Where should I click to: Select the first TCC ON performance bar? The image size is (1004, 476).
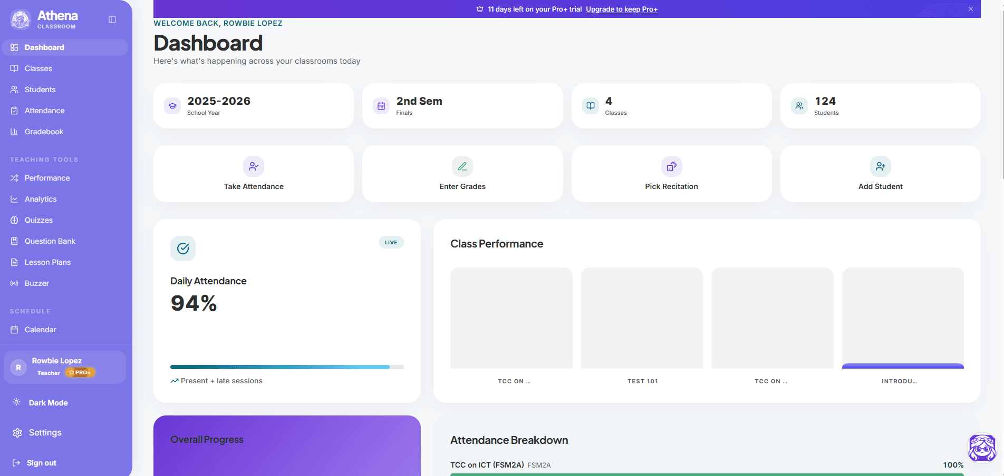511,318
